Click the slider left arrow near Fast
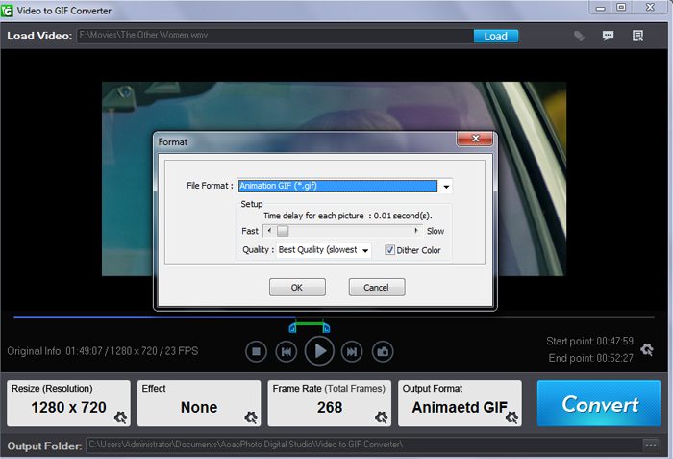Viewport: 673px width, 459px height. click(x=269, y=231)
